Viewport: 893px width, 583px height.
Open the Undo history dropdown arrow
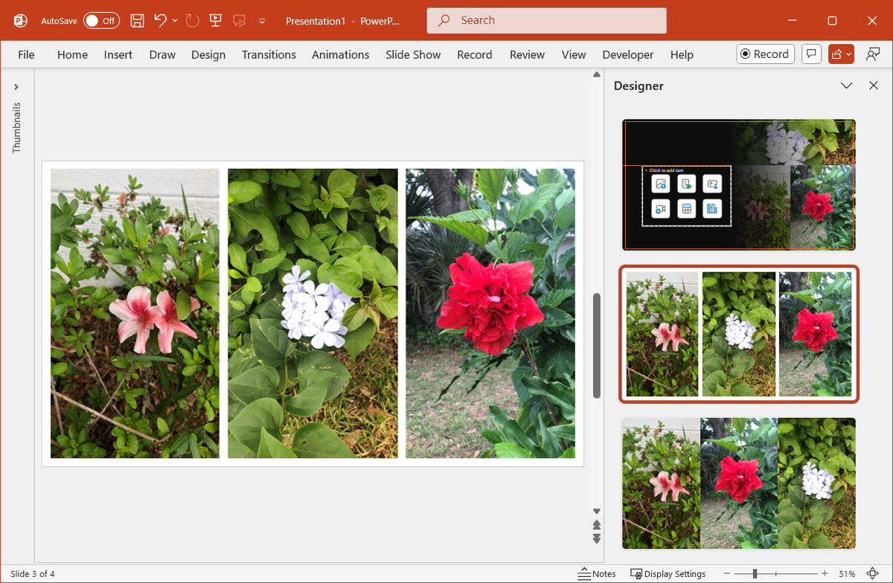pyautogui.click(x=175, y=21)
